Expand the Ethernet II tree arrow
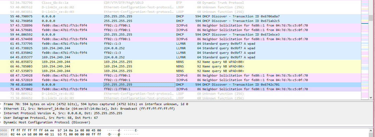375x137 pixels. click(x=1, y=109)
